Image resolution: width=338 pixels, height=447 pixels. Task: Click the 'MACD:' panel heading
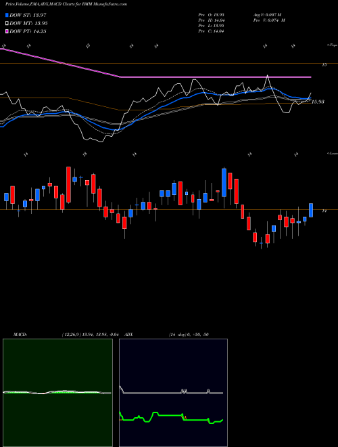point(20,335)
